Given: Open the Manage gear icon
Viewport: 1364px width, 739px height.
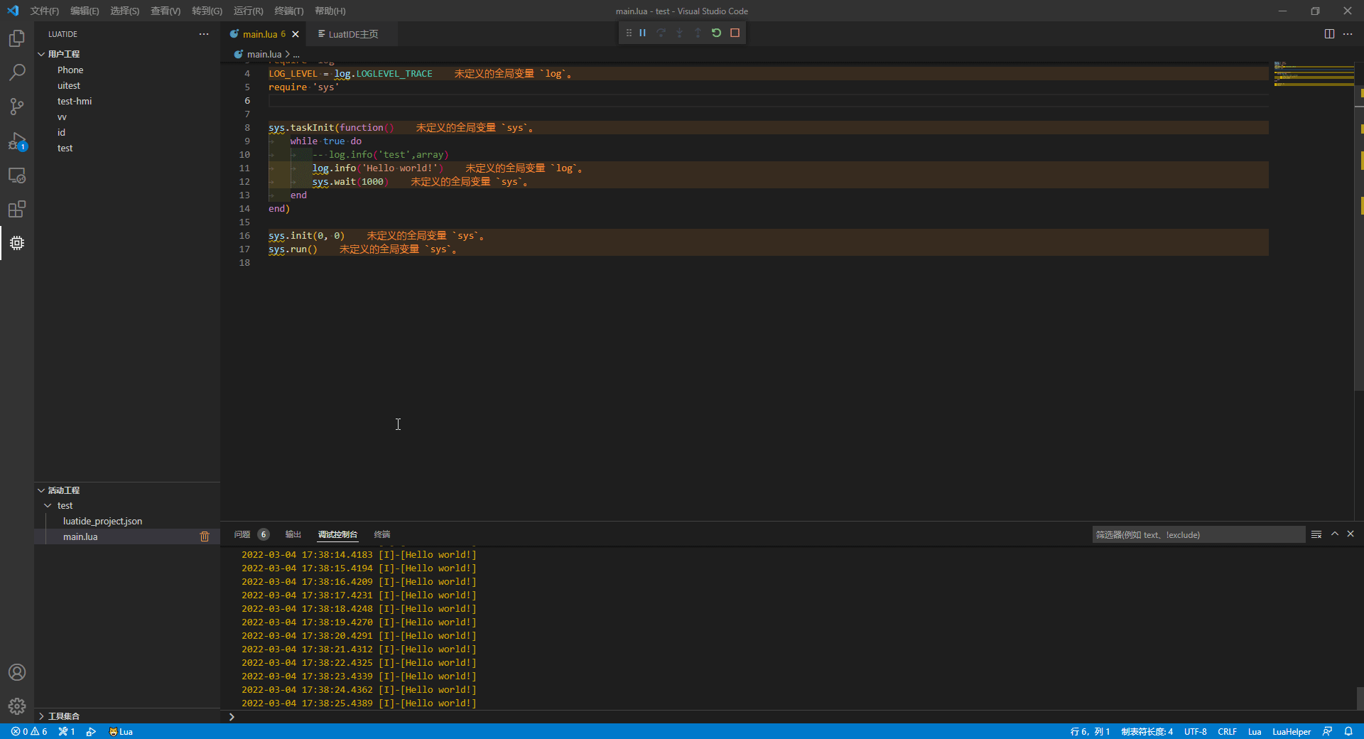Looking at the screenshot, I should click(x=17, y=706).
